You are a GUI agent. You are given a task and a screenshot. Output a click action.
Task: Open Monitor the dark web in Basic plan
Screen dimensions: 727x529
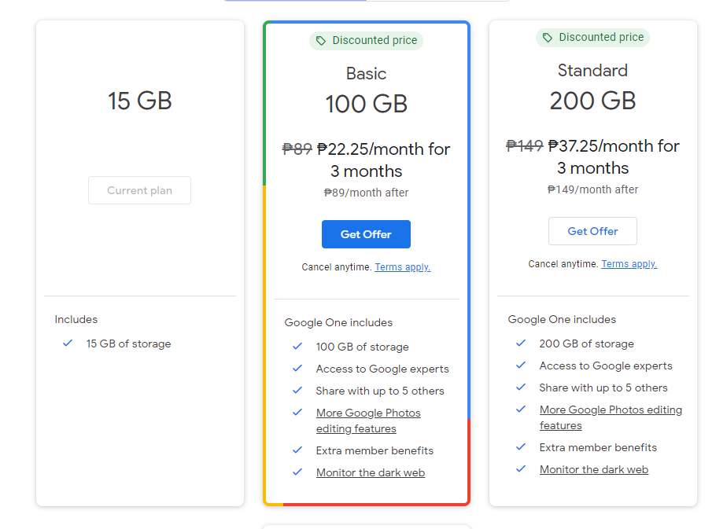(371, 472)
